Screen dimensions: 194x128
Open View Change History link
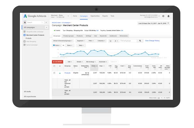tap(152, 41)
